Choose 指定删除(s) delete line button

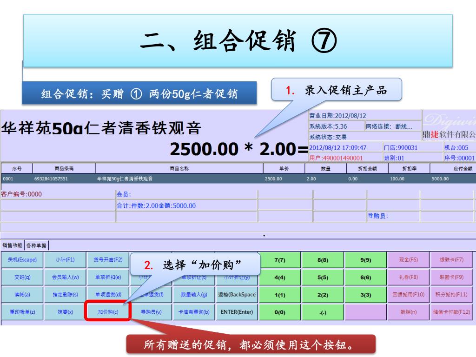click(x=65, y=294)
